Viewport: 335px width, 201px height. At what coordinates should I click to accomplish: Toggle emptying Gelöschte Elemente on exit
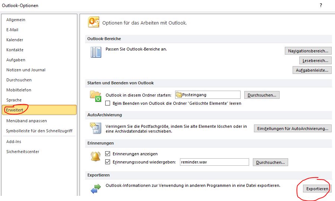[x=108, y=103]
